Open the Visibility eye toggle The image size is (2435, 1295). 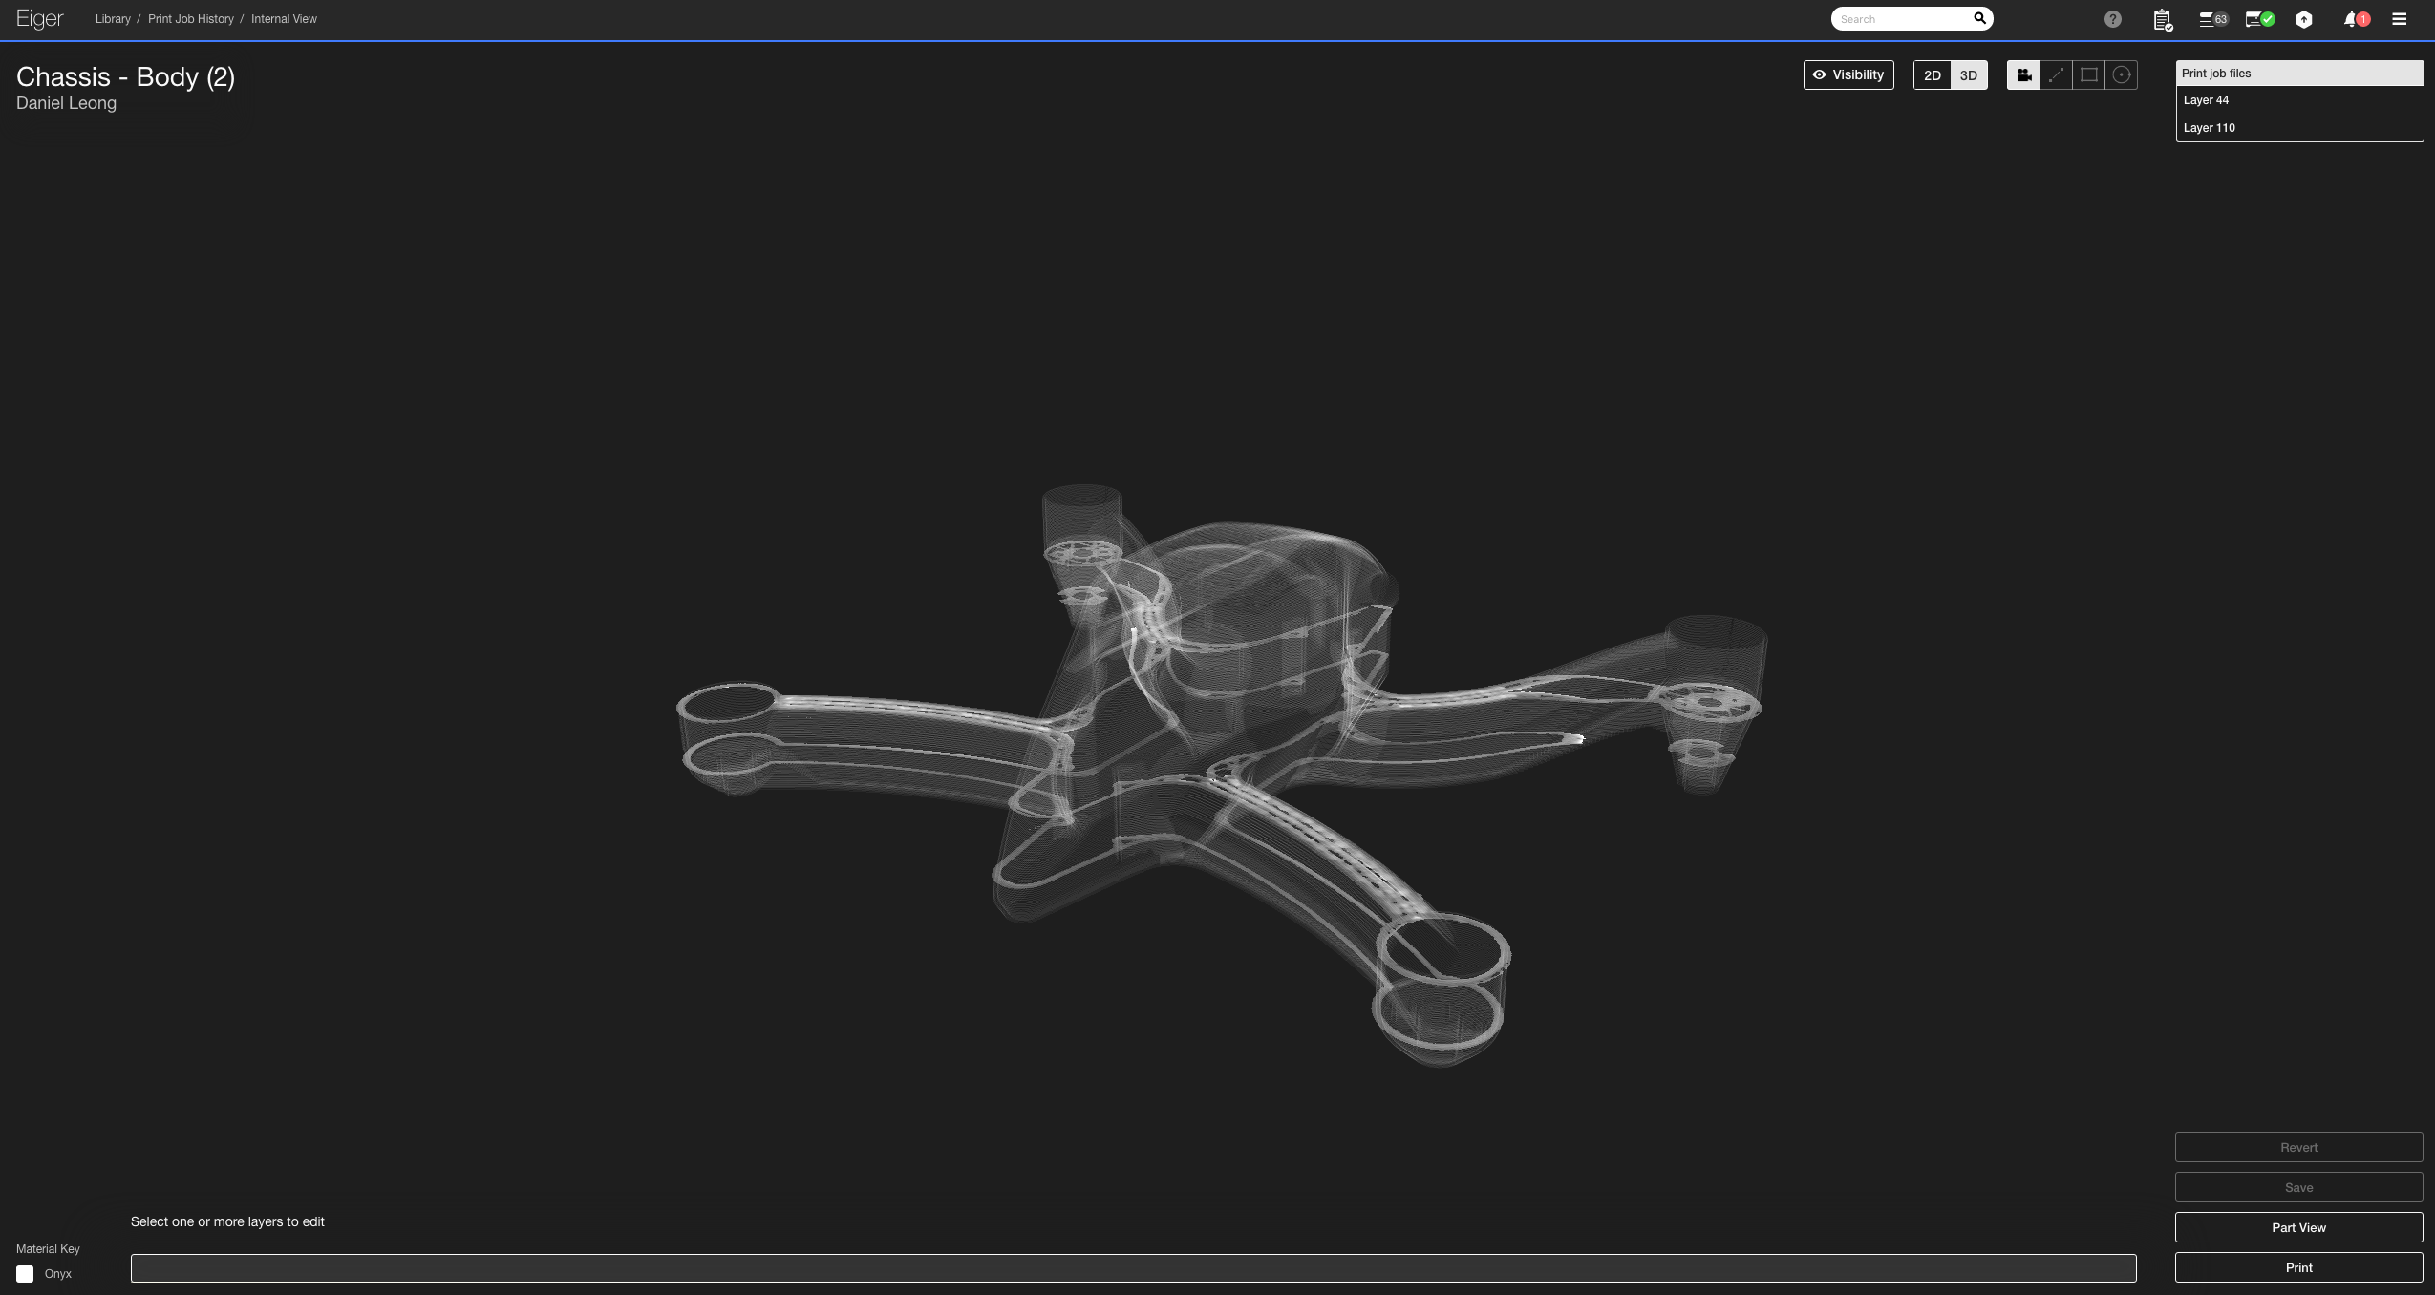click(1847, 74)
